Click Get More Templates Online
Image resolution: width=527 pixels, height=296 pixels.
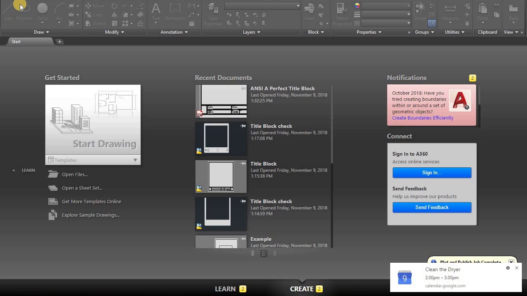[91, 201]
